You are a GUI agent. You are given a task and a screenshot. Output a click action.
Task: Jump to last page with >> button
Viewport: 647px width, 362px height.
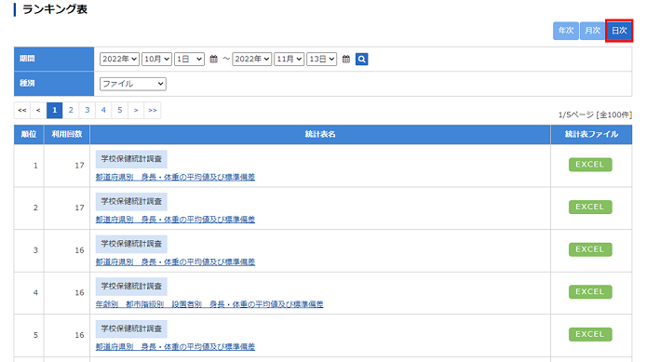click(x=153, y=110)
